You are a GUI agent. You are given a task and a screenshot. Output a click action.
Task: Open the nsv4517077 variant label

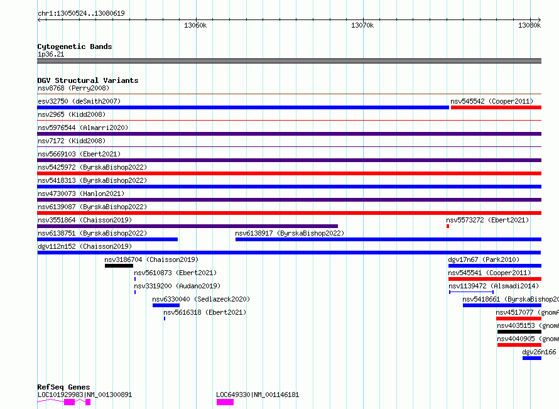(527, 312)
